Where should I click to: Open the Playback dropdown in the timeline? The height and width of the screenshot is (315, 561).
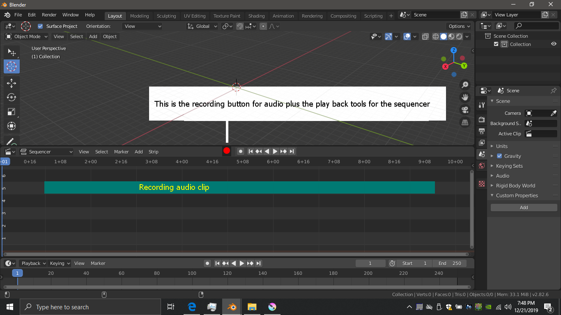tap(33, 263)
